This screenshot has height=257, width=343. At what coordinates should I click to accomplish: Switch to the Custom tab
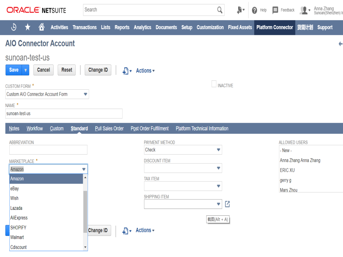tap(57, 128)
